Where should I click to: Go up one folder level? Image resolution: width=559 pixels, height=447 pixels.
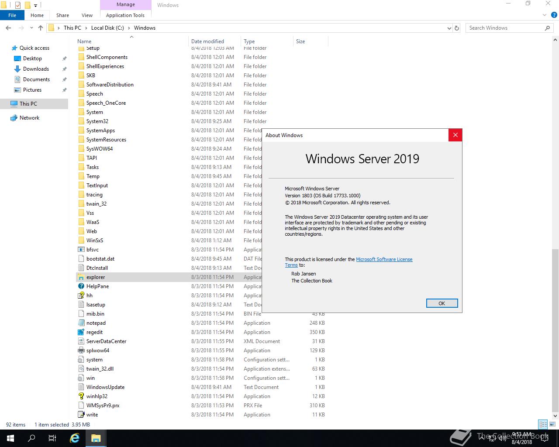(41, 28)
